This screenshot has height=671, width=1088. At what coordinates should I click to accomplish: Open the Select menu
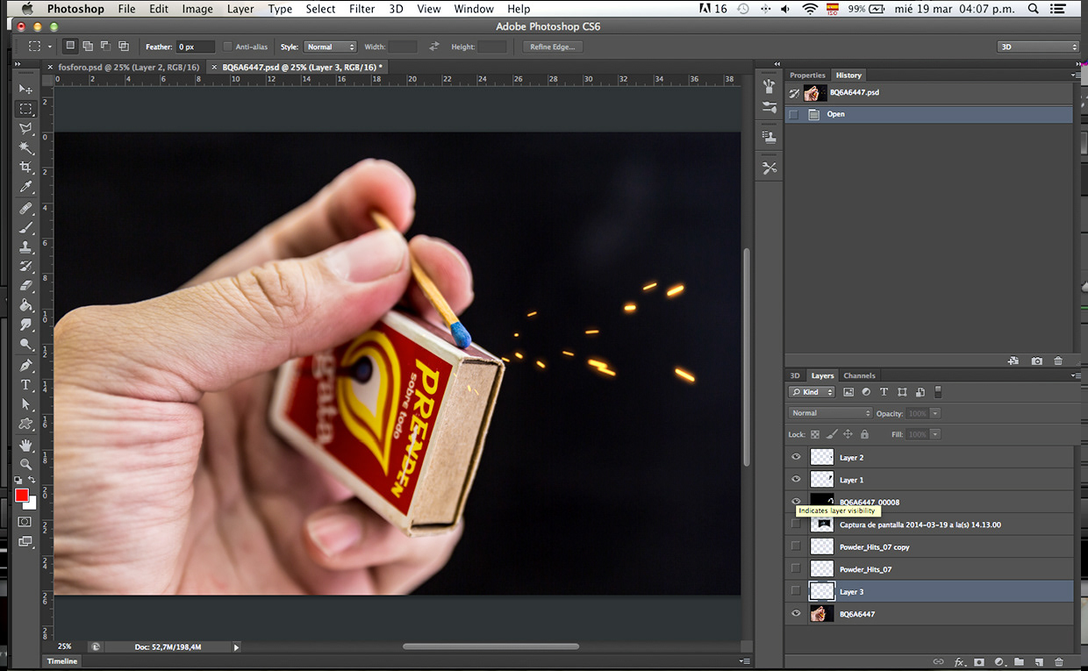(320, 9)
